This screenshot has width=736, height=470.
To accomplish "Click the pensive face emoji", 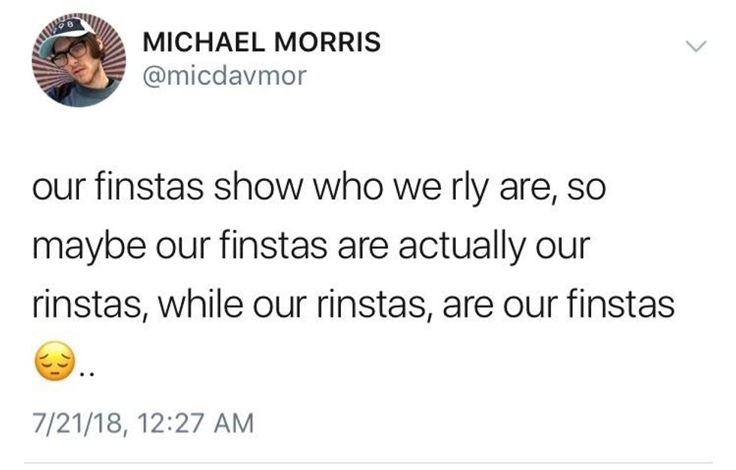I will pyautogui.click(x=51, y=366).
